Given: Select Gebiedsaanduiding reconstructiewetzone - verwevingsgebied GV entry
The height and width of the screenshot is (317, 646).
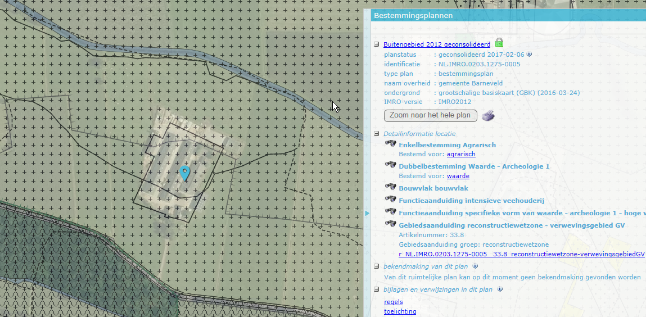Looking at the screenshot, I should tap(512, 225).
